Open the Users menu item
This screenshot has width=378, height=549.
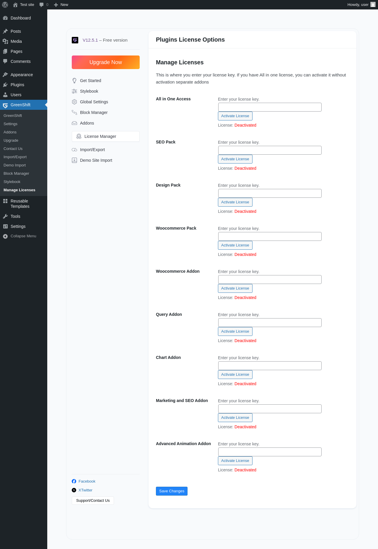click(24, 95)
